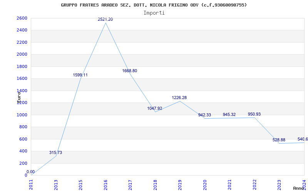308x192 pixels.
Task: Click the 2015 x-axis year label
Action: [x=80, y=185]
